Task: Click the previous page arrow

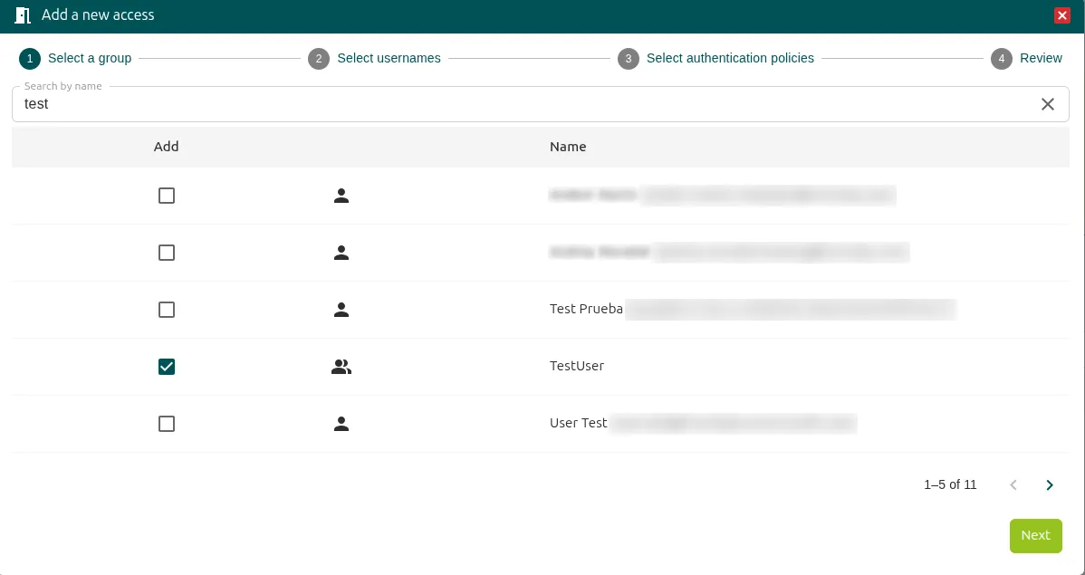Action: (1013, 485)
